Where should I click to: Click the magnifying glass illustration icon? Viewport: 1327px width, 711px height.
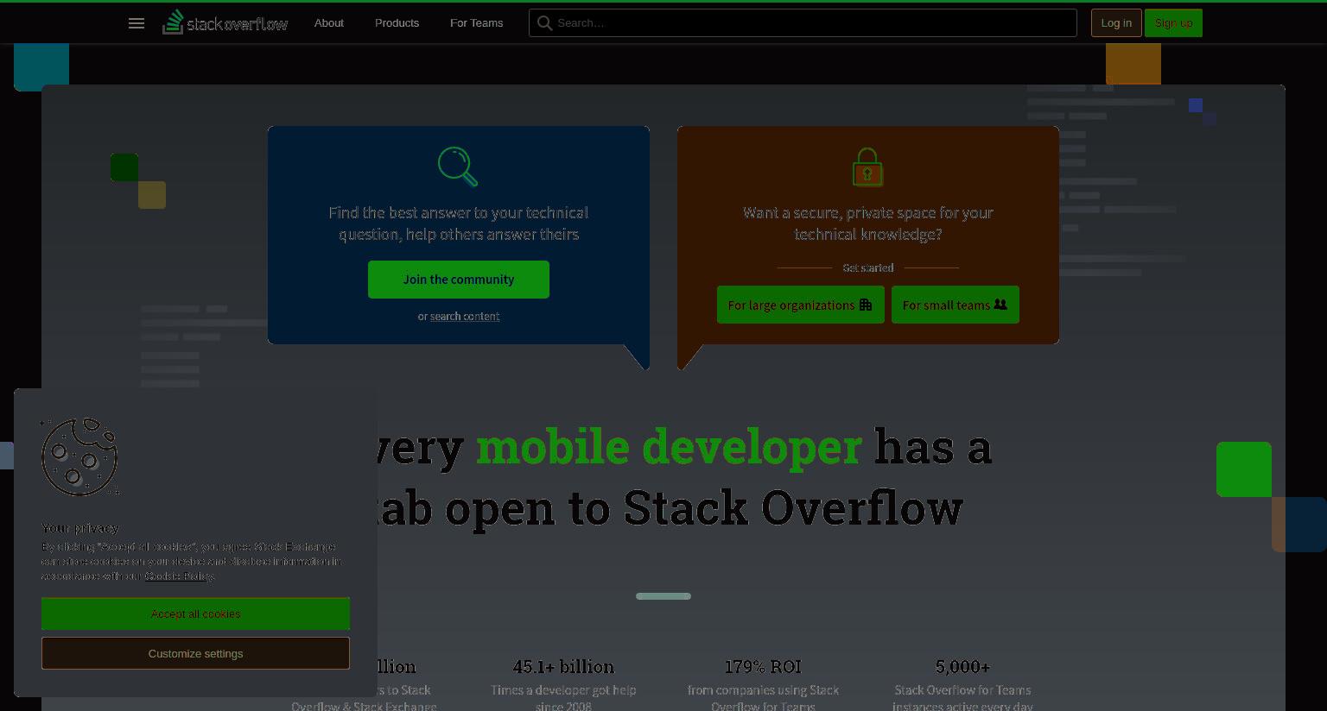pyautogui.click(x=458, y=167)
